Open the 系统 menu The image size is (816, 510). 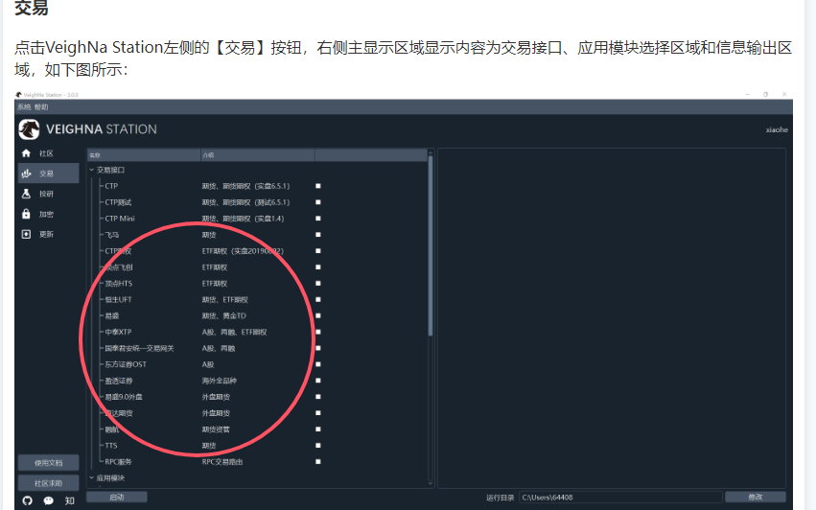click(24, 107)
